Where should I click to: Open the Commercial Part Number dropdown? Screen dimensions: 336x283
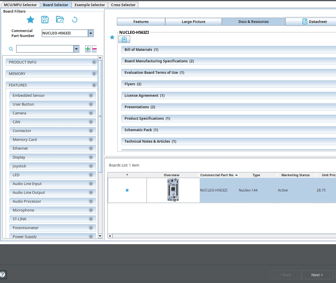pyautogui.click(x=91, y=33)
